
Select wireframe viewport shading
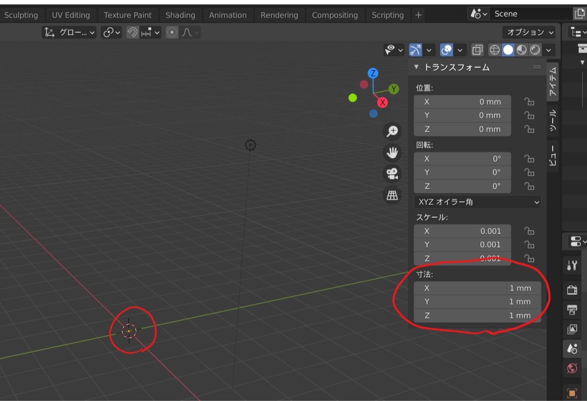coord(495,50)
